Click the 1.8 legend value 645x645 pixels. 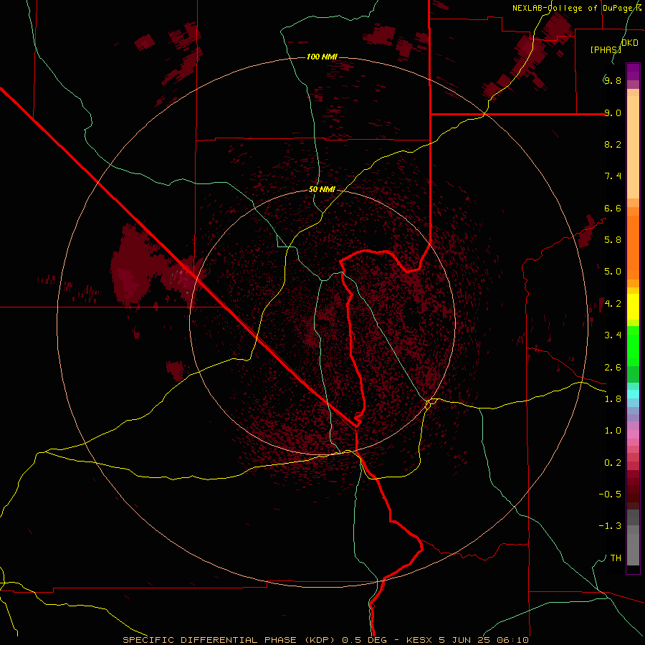click(x=613, y=399)
